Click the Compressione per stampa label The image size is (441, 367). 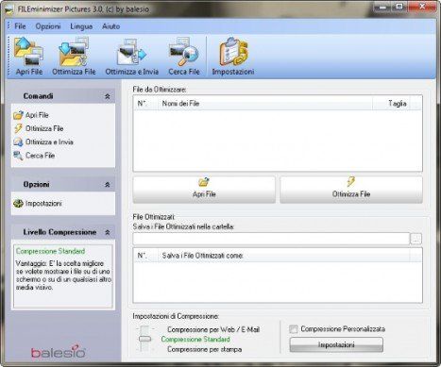point(205,349)
